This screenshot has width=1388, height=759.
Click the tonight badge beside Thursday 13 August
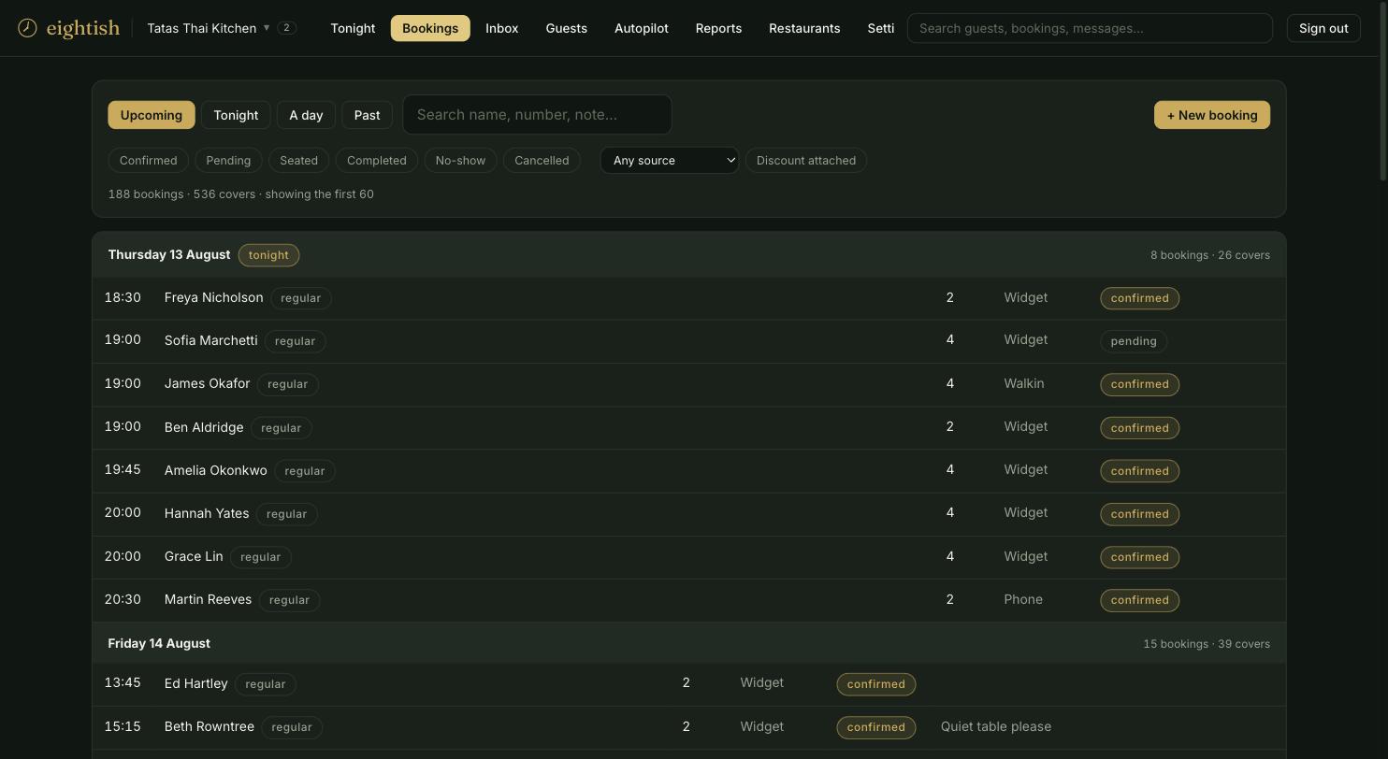[x=268, y=255]
